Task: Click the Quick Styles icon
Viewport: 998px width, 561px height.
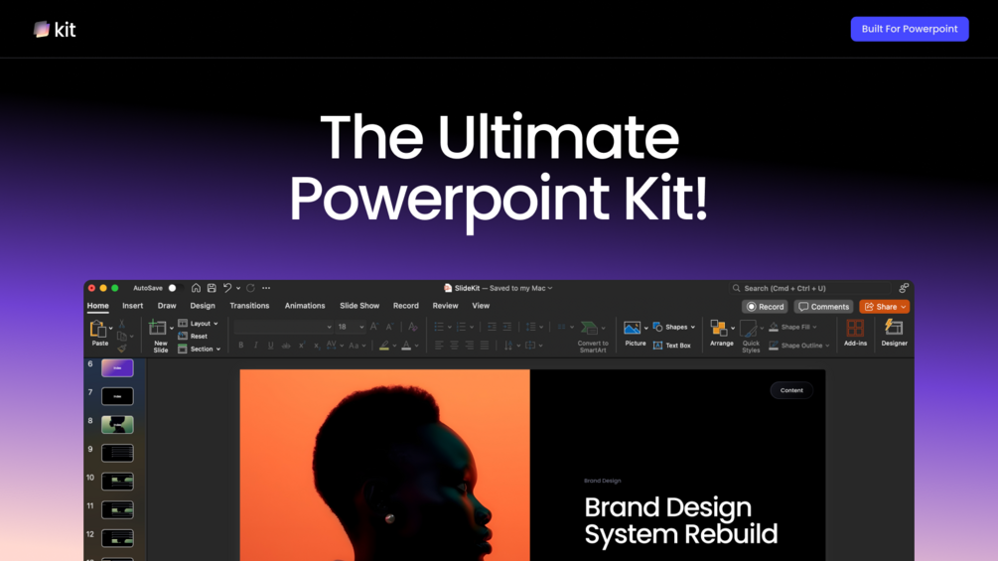Action: 749,329
